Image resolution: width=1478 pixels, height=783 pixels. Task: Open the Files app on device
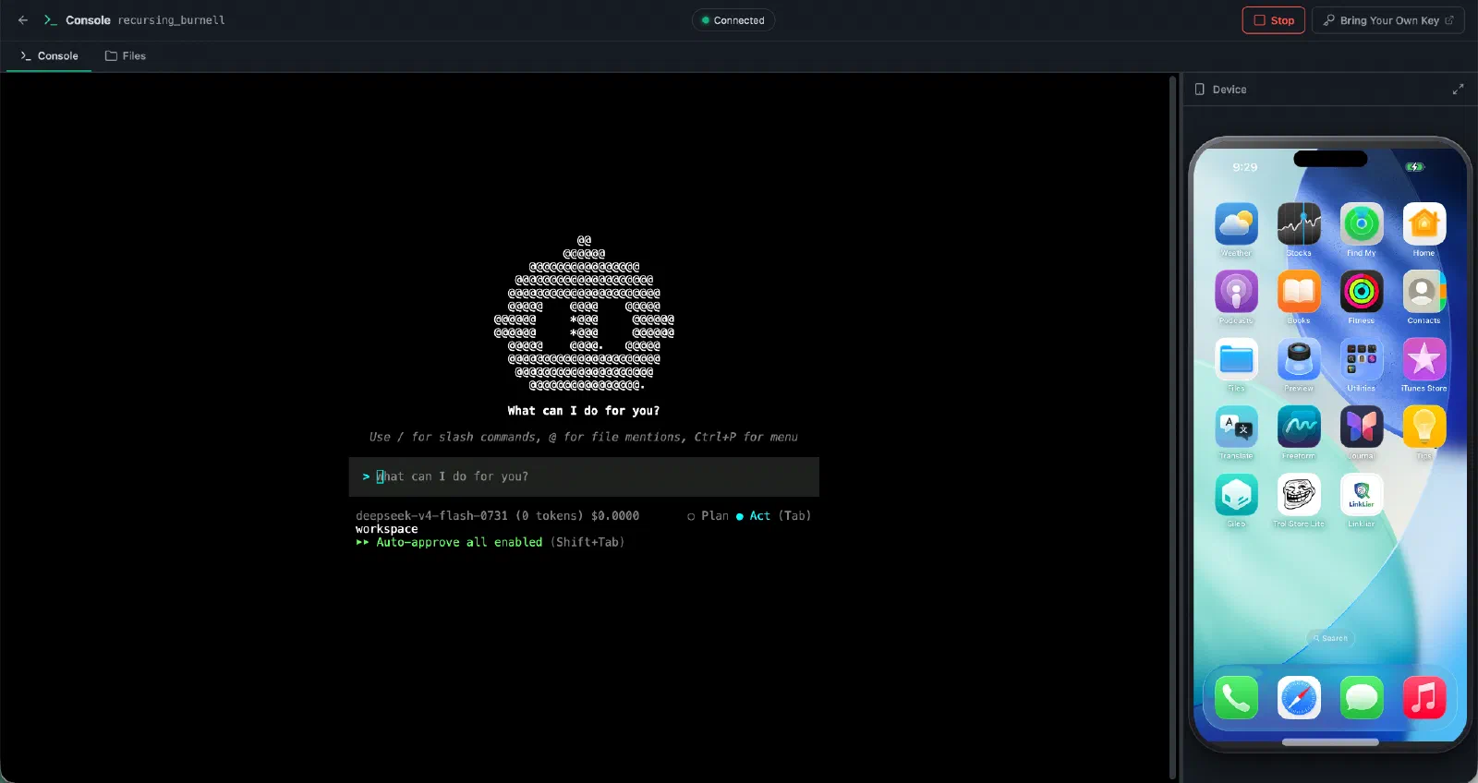coord(1236,359)
